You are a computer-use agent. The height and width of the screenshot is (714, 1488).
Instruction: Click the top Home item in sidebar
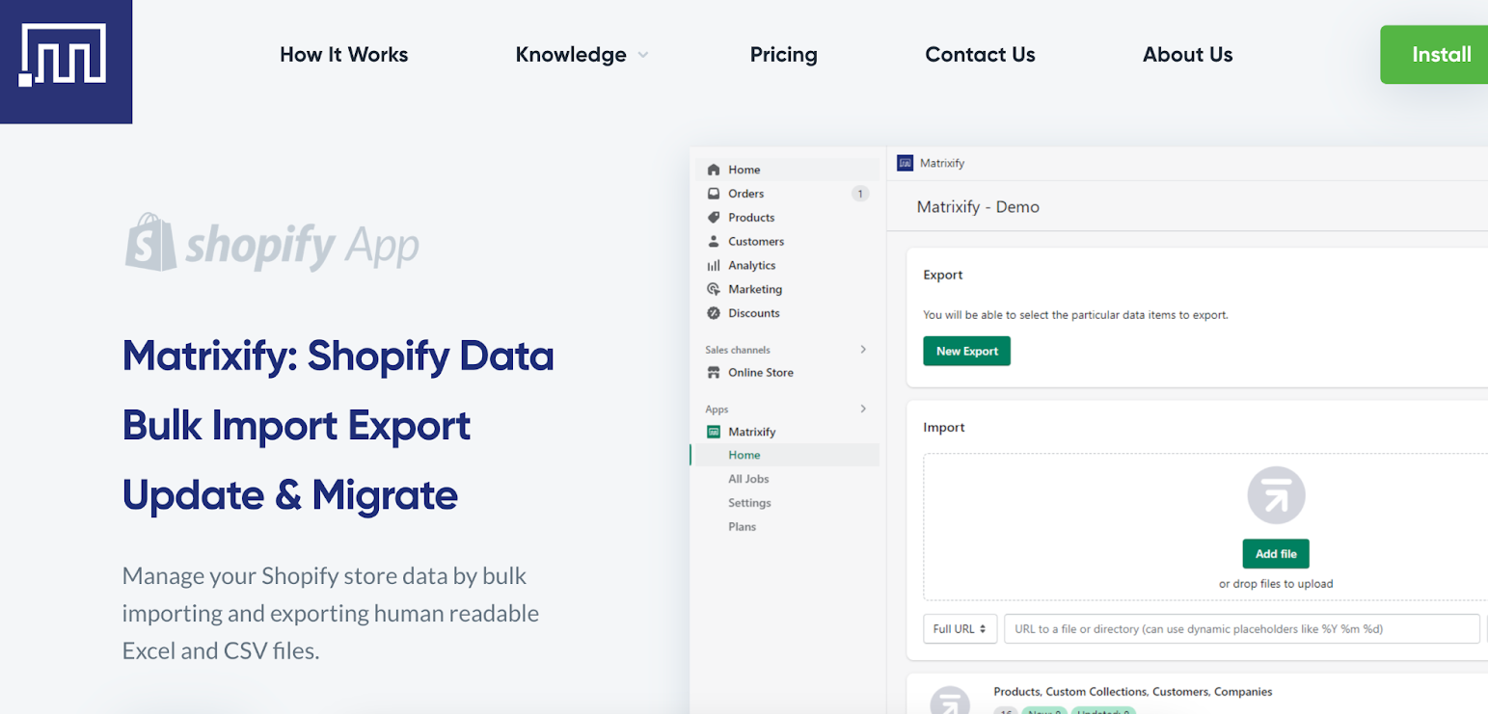tap(787, 170)
